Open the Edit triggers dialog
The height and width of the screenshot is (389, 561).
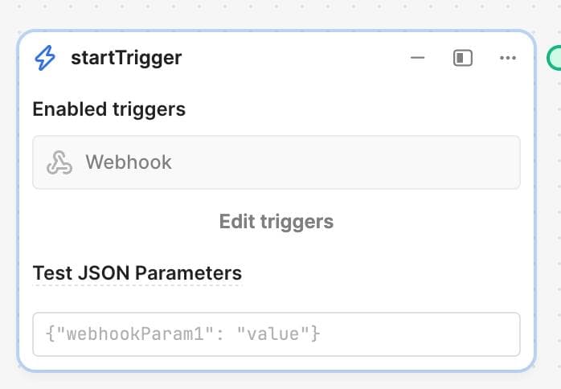tap(276, 221)
